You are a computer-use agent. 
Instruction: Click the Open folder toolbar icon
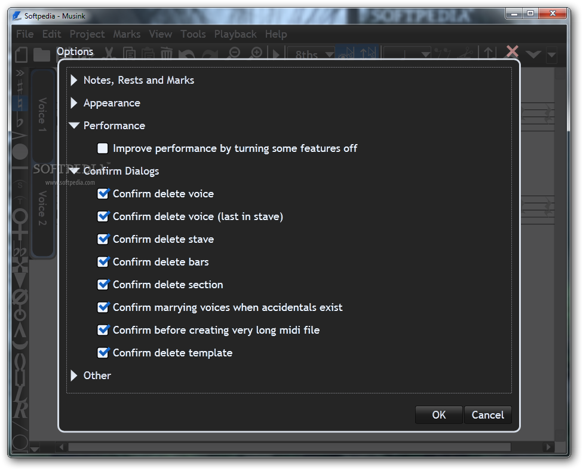coord(42,55)
